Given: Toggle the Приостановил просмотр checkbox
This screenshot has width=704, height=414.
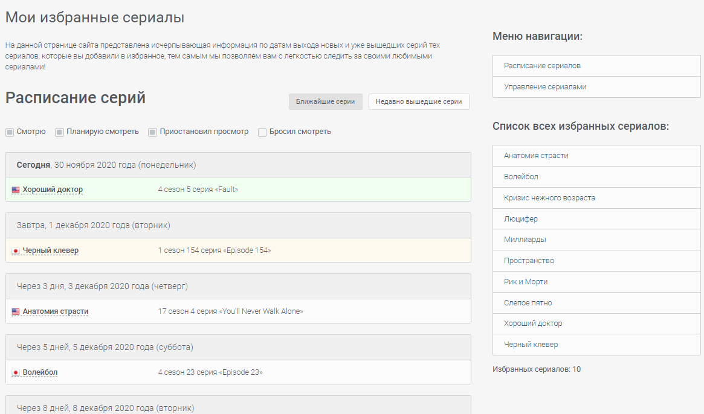Looking at the screenshot, I should (153, 132).
